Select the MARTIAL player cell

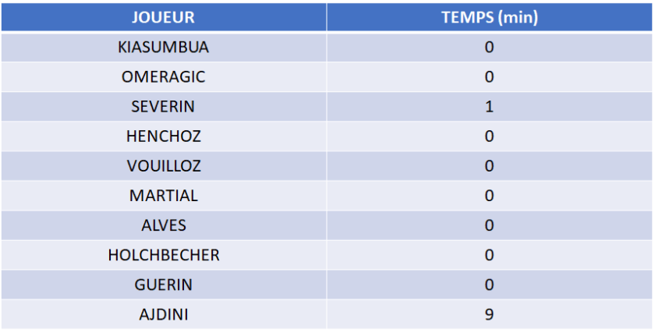163,195
